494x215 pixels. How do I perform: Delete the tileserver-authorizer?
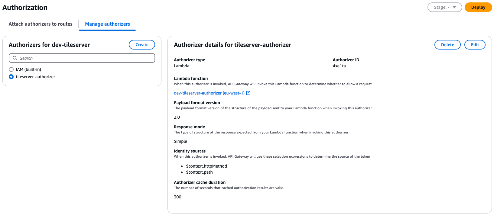tap(447, 45)
